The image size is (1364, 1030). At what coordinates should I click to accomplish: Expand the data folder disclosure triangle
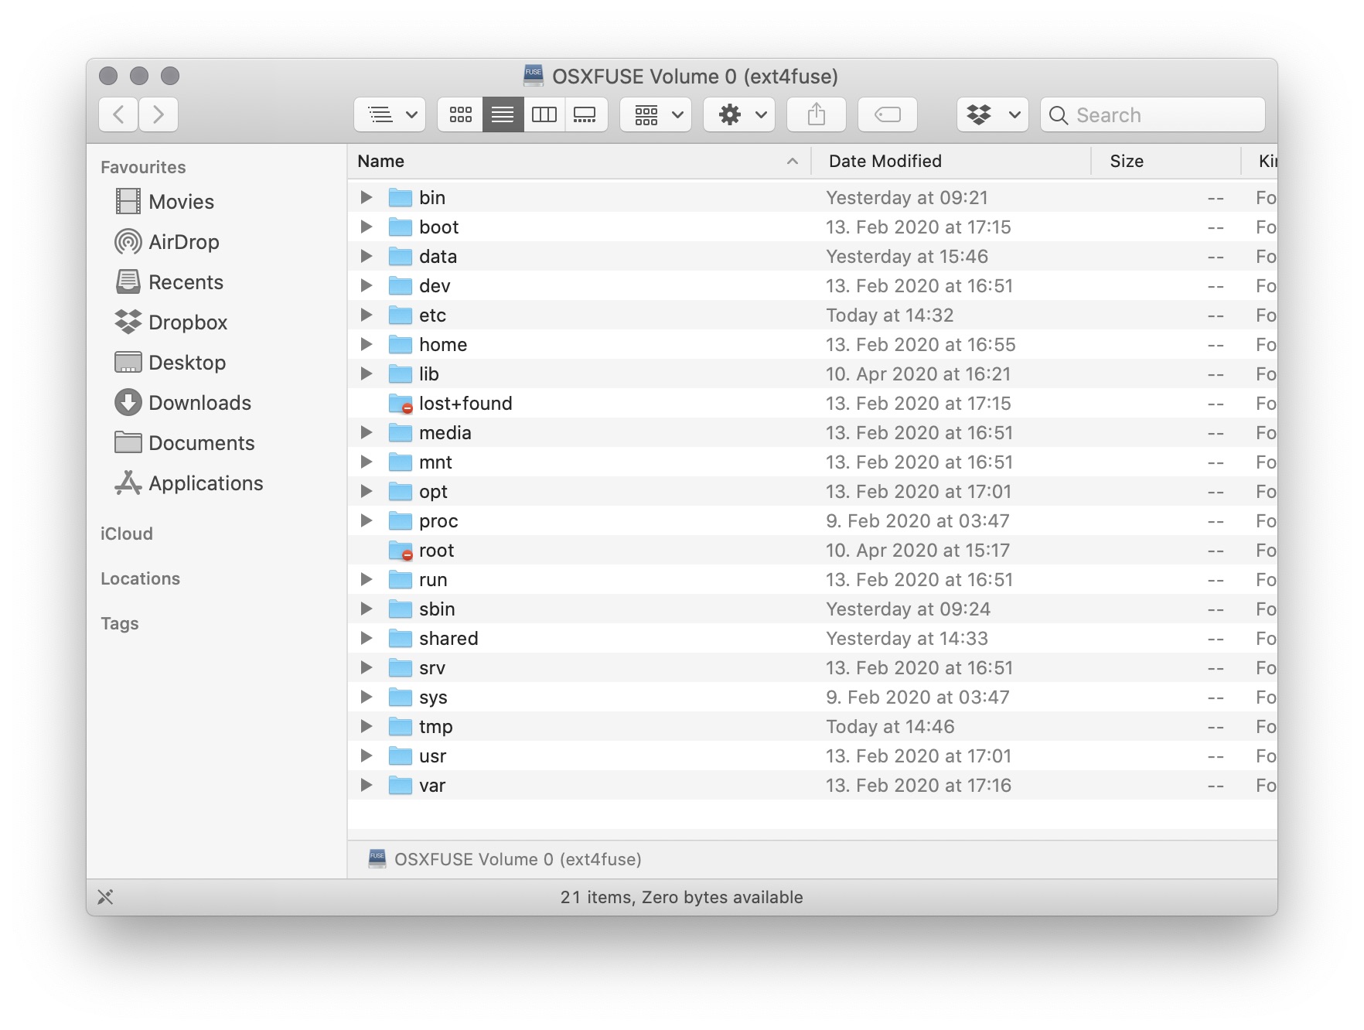click(367, 256)
